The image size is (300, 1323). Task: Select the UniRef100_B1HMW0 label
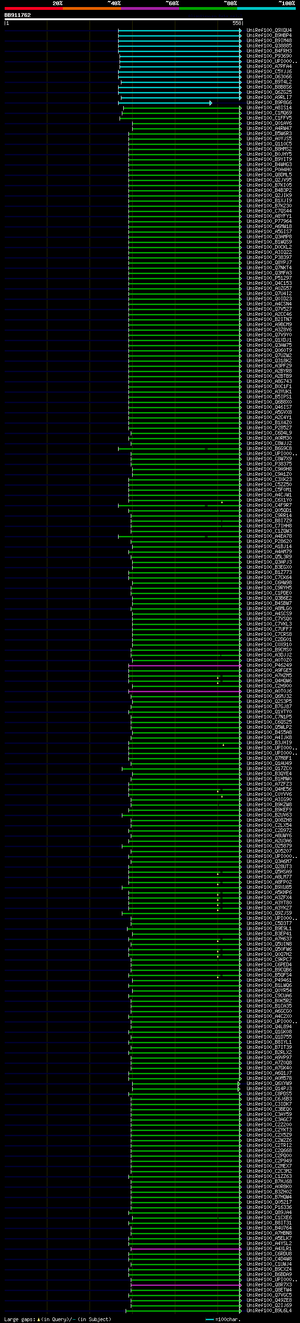269,779
